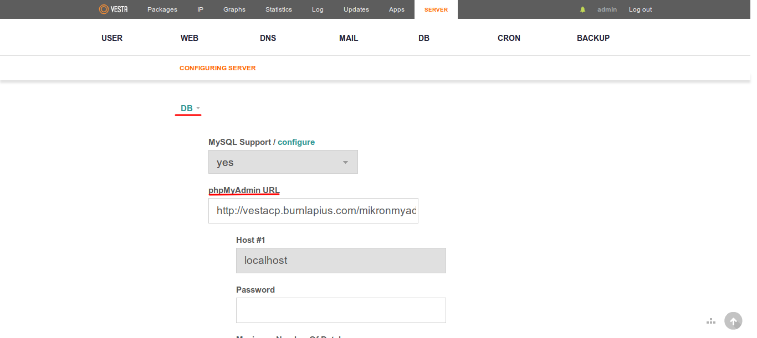The image size is (757, 338).
Task: Click the Host #1 label
Action: (250, 240)
